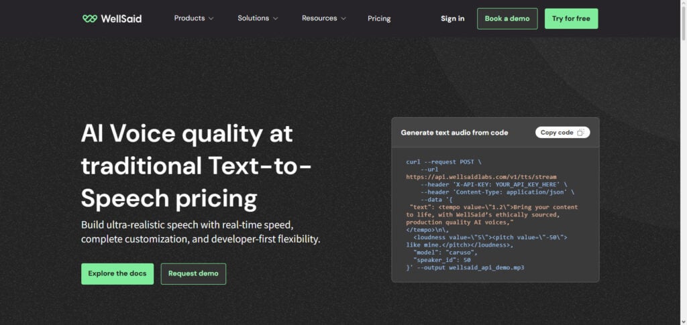Click 'Generate text audio from code' title
Image resolution: width=687 pixels, height=325 pixels.
coord(454,133)
